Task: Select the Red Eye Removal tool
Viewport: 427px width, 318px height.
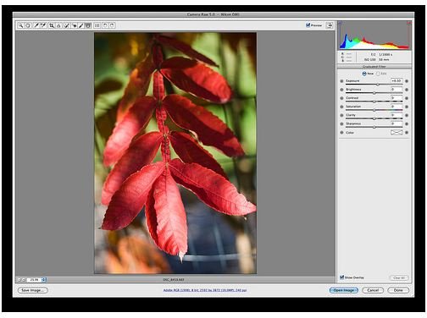Action: pos(75,25)
